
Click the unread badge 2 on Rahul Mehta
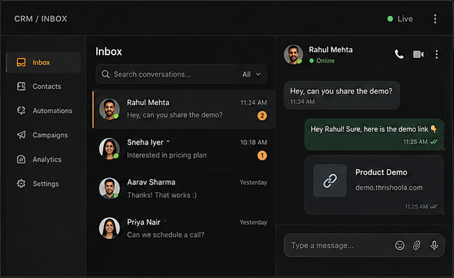(262, 116)
